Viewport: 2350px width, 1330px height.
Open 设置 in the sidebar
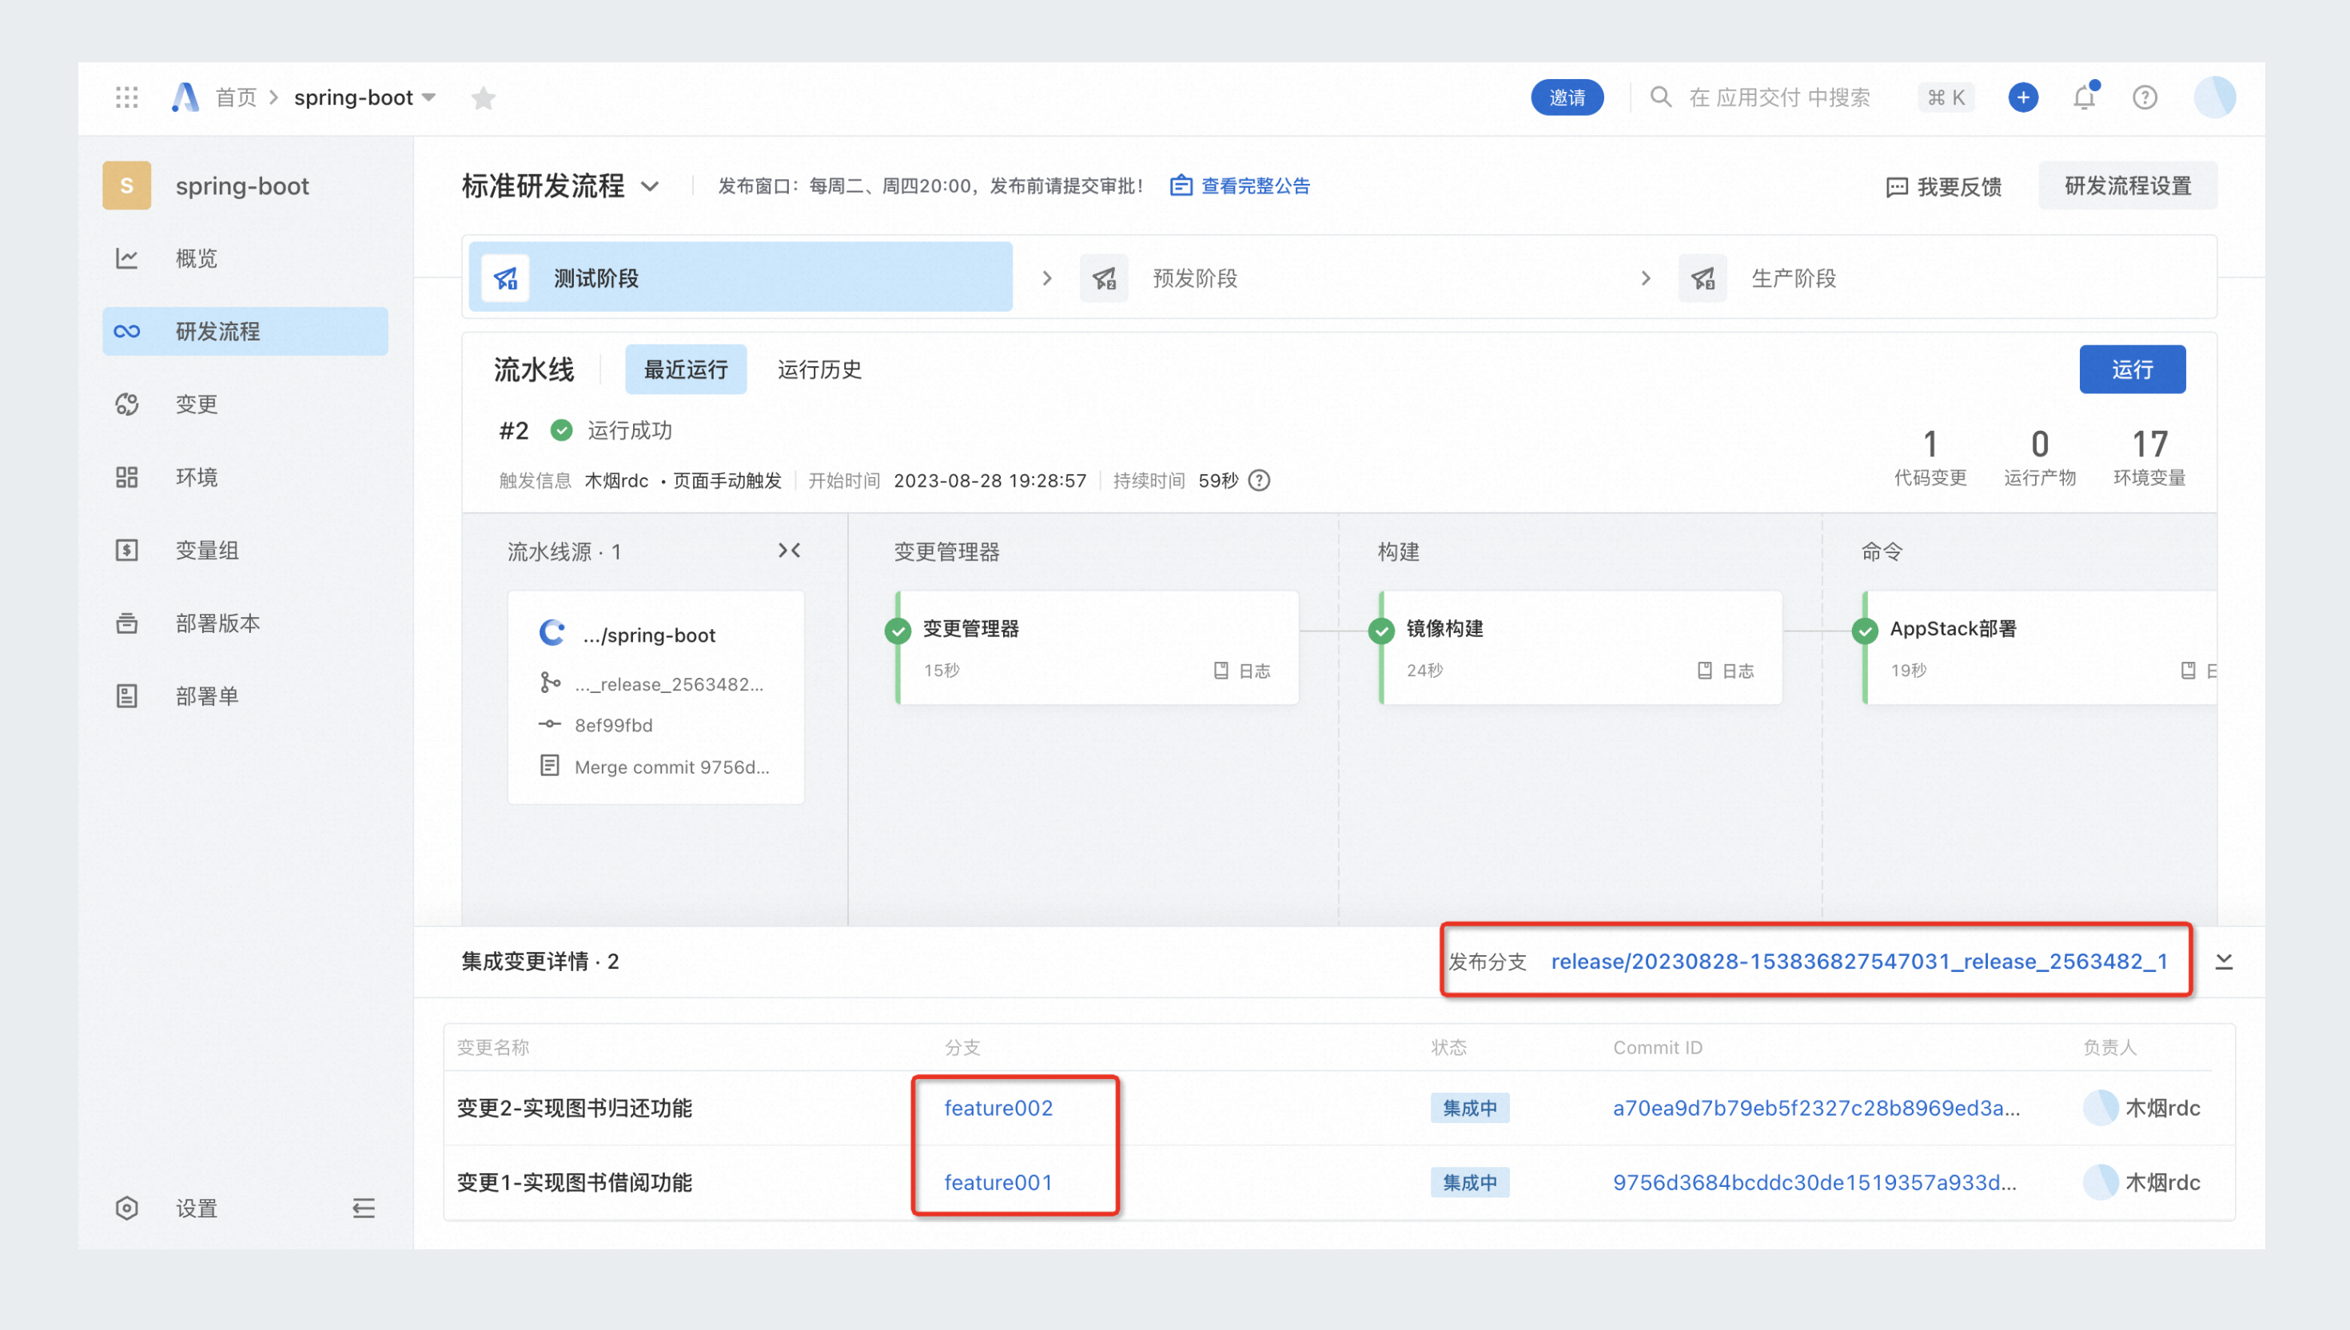(197, 1209)
